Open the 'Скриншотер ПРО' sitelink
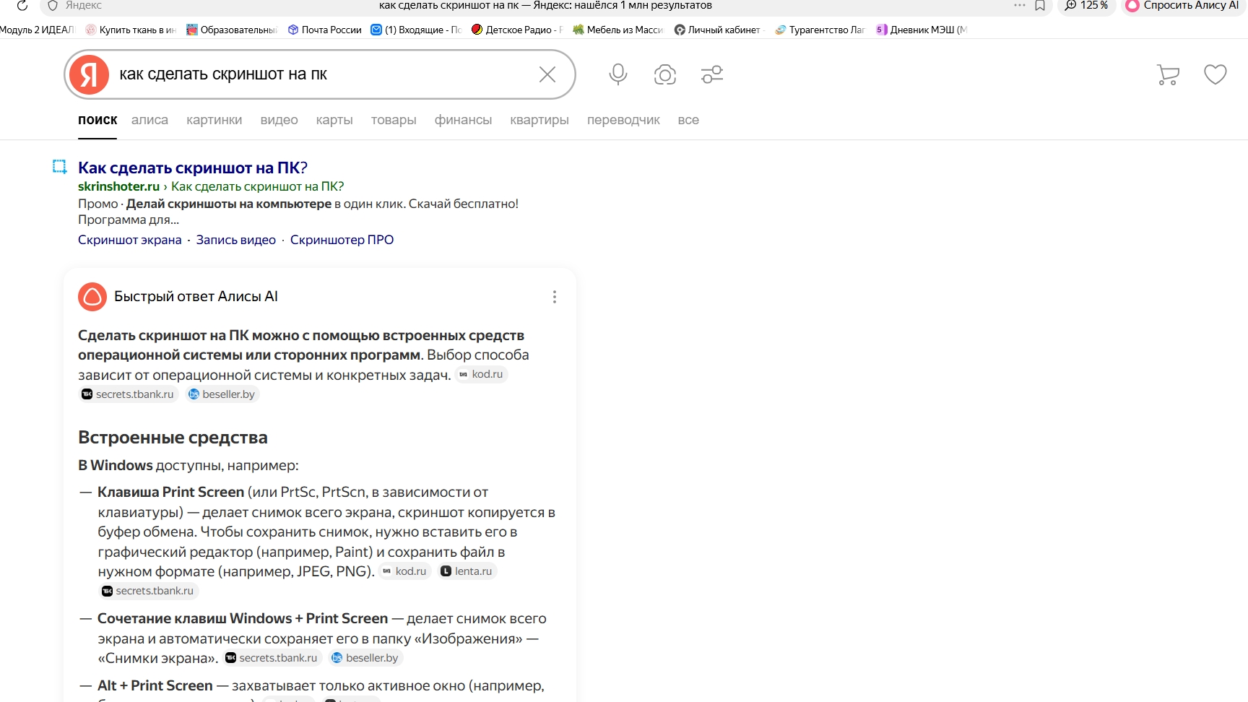The image size is (1248, 702). (x=342, y=240)
